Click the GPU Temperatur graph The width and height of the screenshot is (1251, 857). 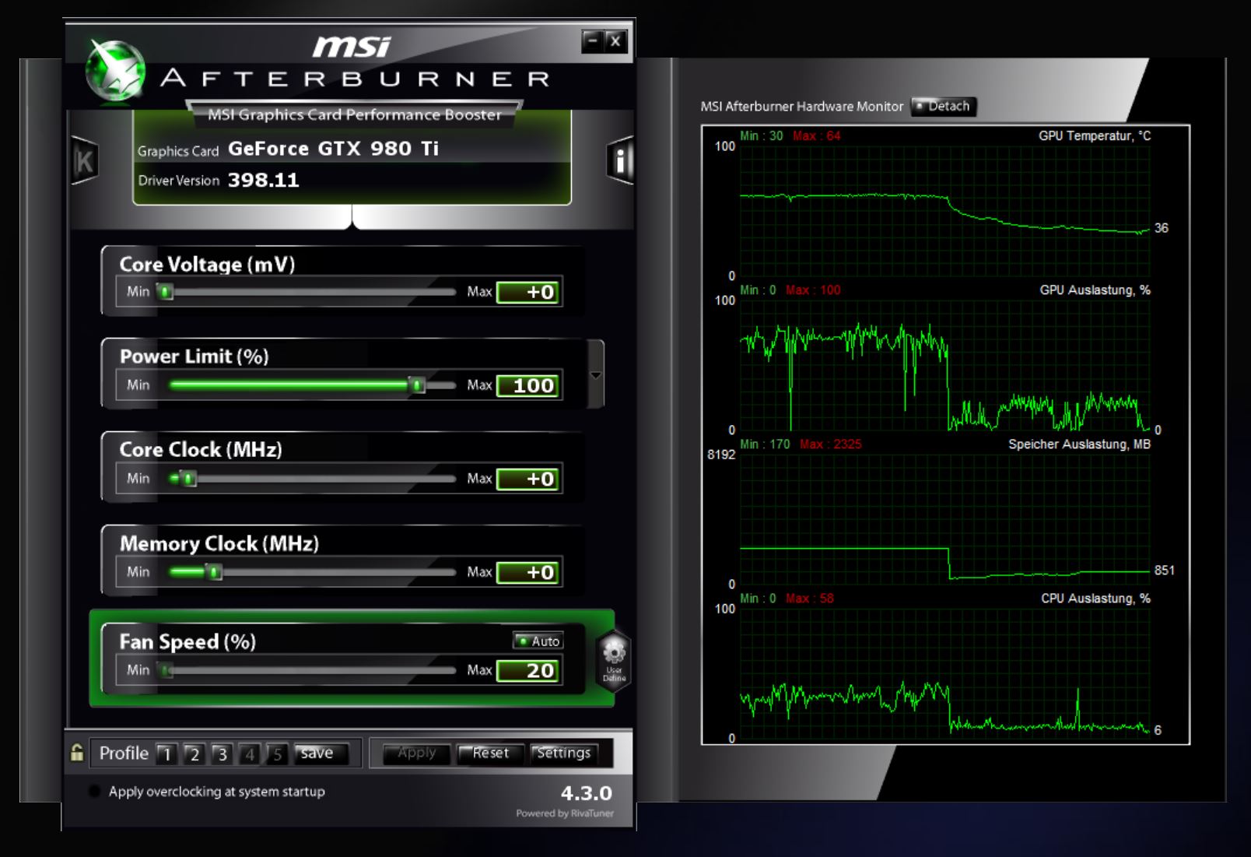click(944, 210)
